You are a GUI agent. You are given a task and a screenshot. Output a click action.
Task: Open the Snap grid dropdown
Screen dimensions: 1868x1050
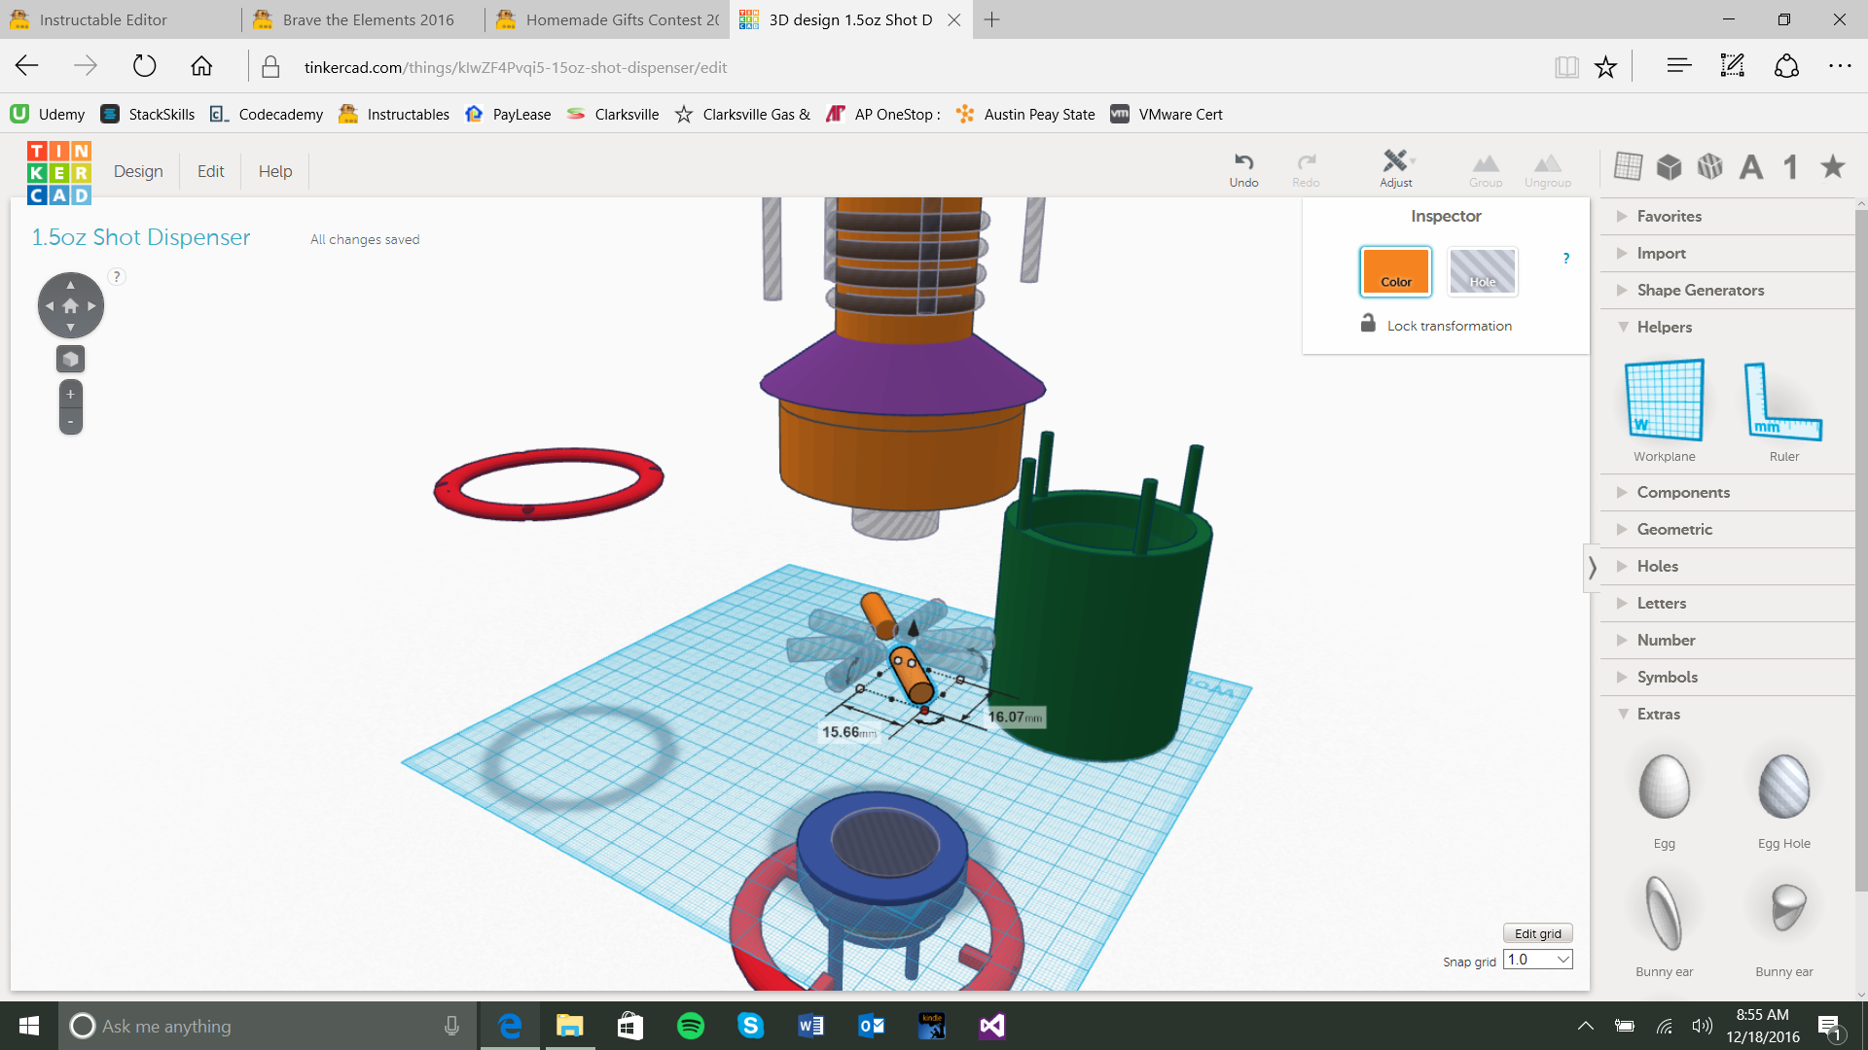tap(1538, 960)
